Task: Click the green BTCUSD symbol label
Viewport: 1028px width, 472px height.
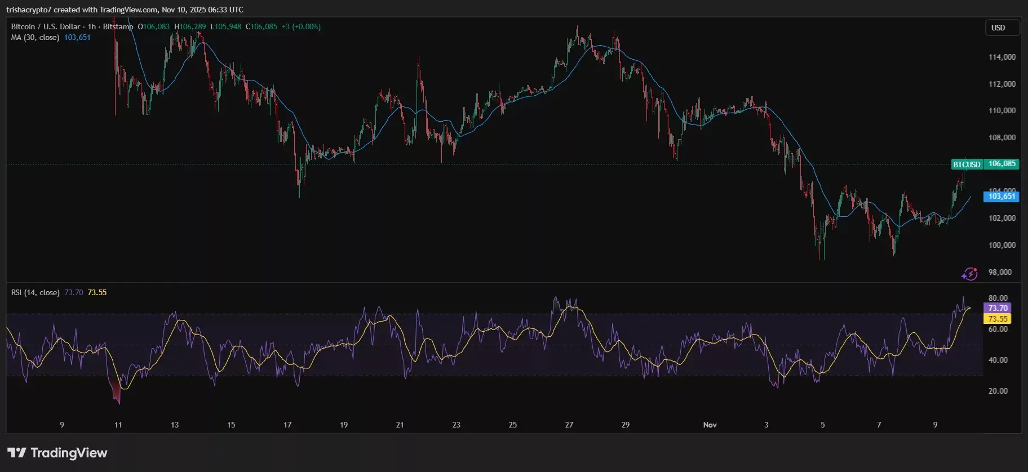Action: 967,164
